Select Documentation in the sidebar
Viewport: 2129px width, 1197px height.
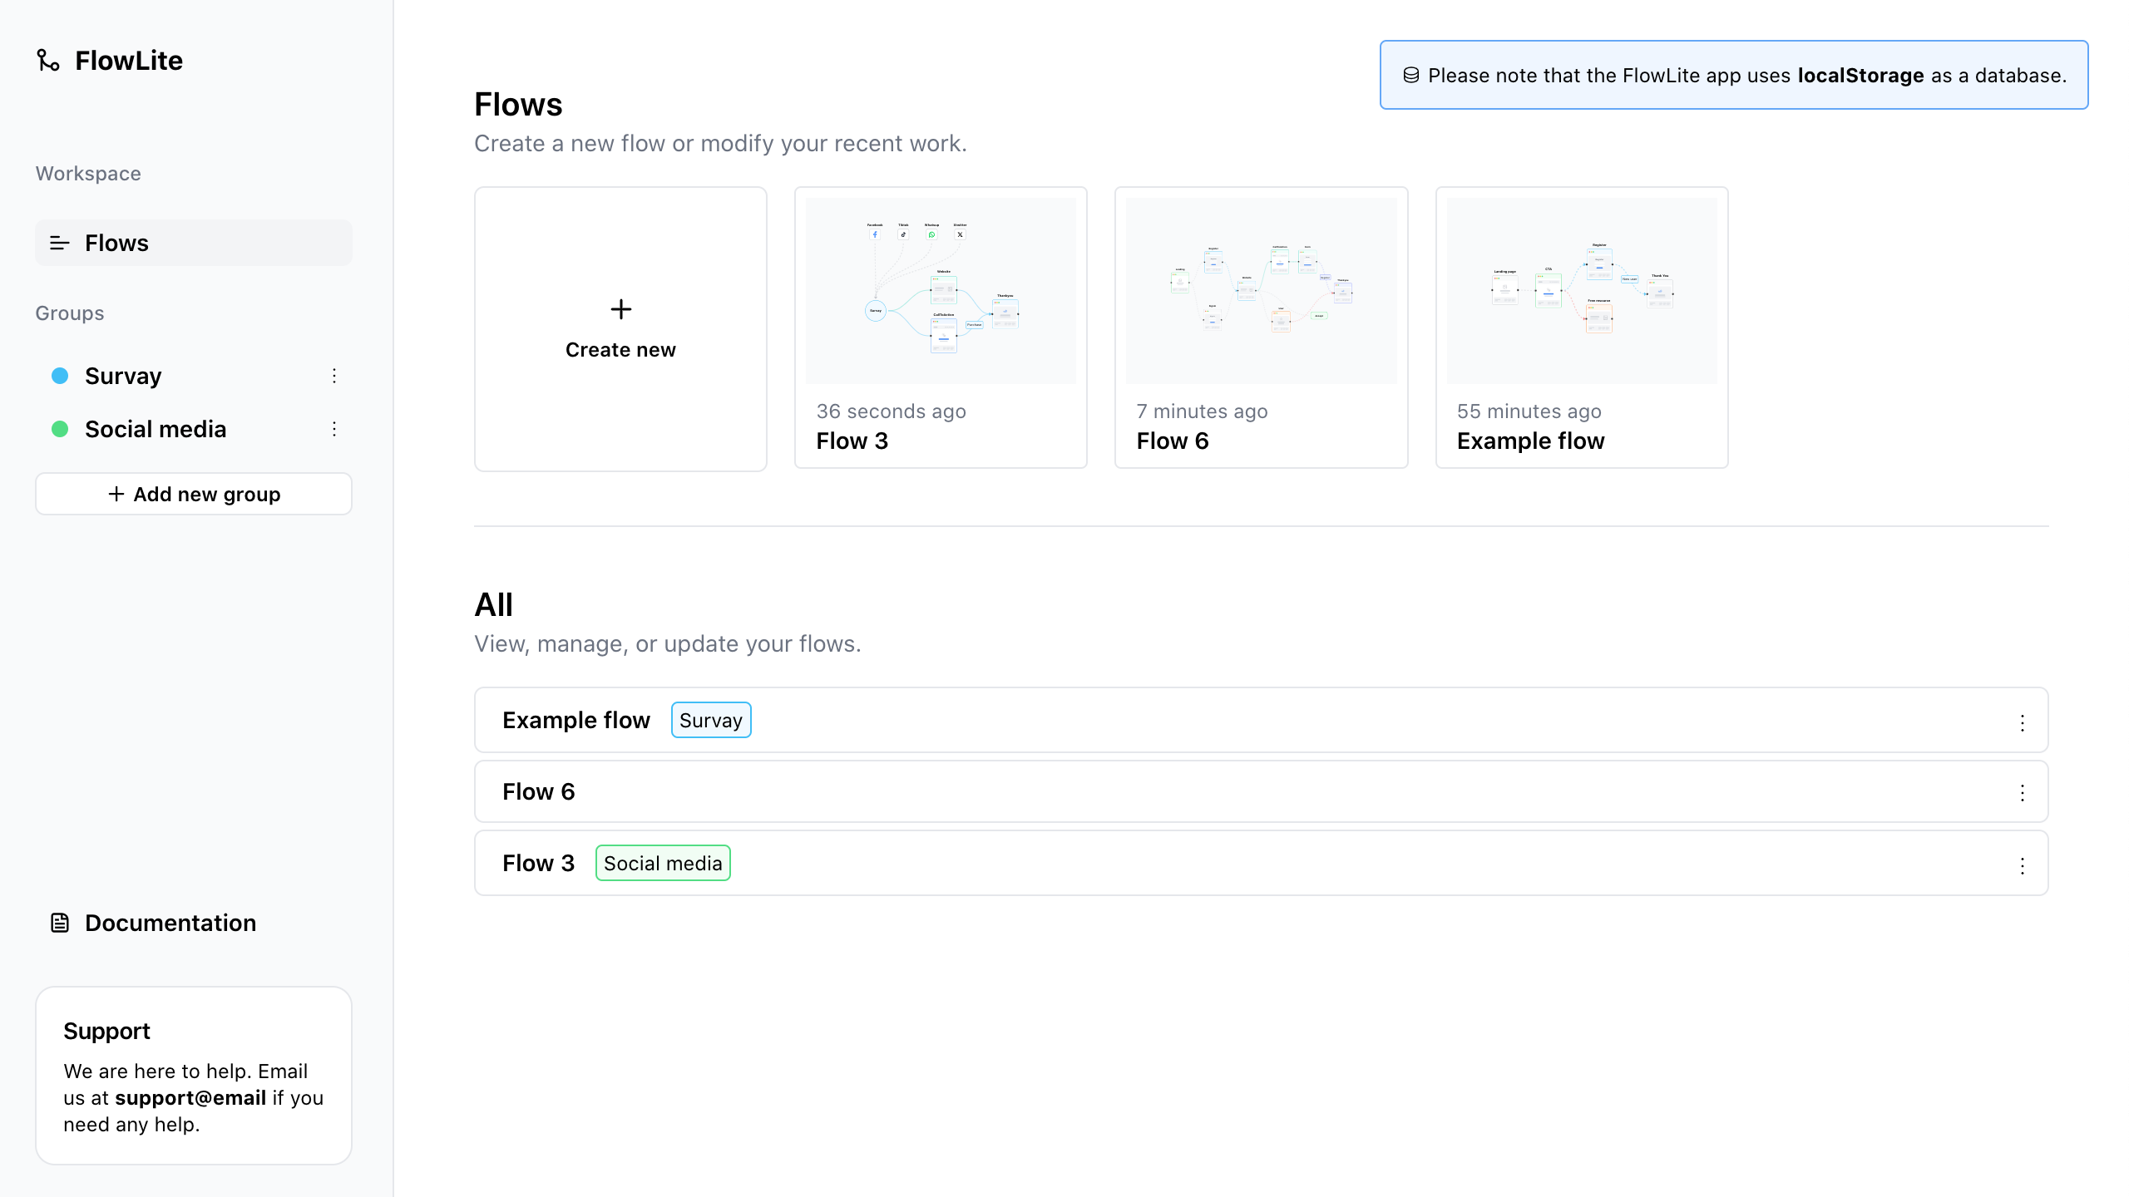[x=170, y=922]
